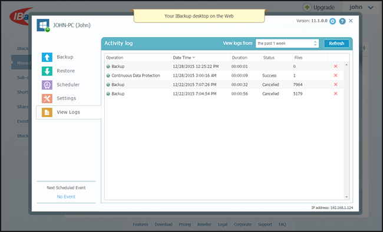Click the JOHN-PC computer icon
This screenshot has height=232, width=383.
pos(43,25)
